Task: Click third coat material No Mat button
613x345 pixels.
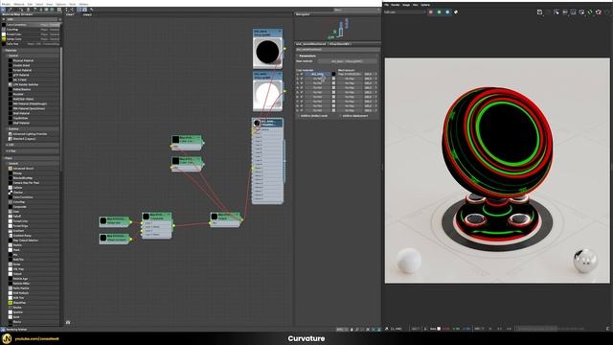Action: [x=317, y=83]
